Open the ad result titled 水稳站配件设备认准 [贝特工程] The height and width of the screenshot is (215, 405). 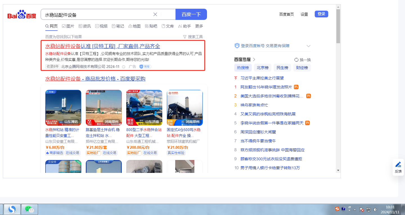click(x=103, y=46)
